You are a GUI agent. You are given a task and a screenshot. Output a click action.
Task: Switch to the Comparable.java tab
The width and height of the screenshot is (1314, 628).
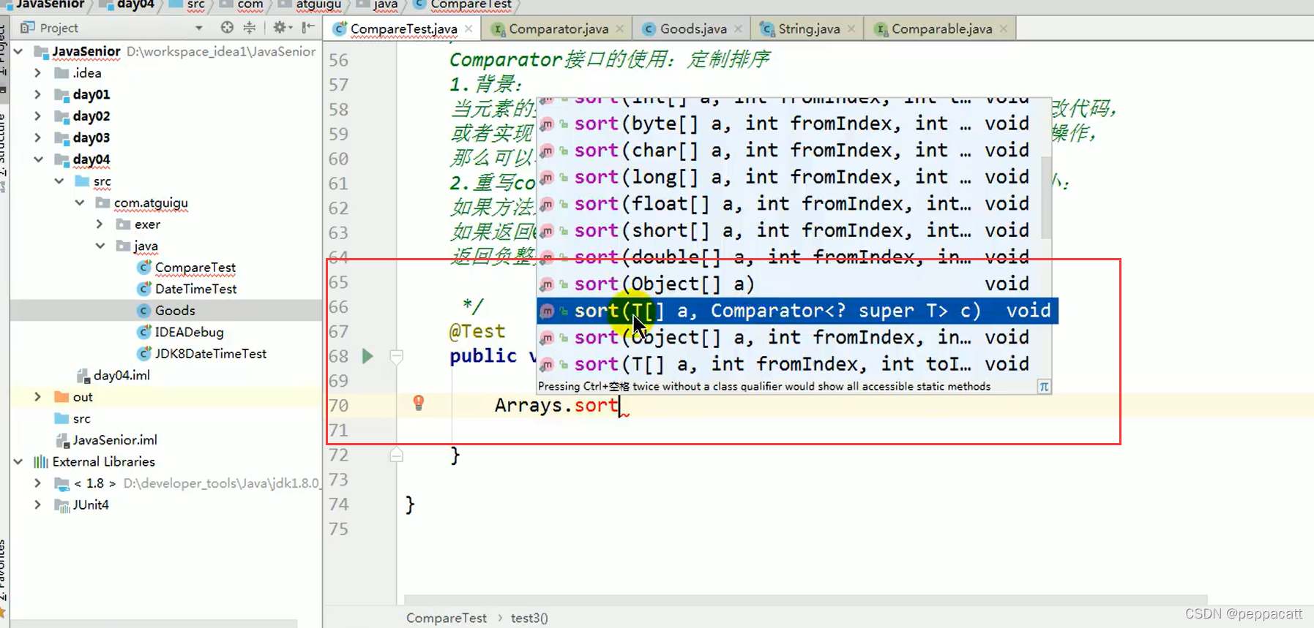pyautogui.click(x=941, y=29)
